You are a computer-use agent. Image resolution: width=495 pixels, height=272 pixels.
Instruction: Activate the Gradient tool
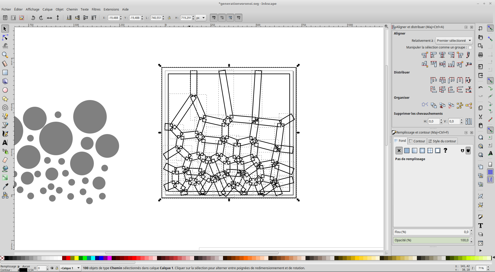5,178
